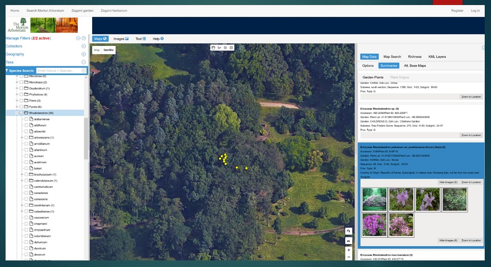This screenshot has width=491, height=267.
Task: Zoom out with the map minus control
Action: click(348, 257)
